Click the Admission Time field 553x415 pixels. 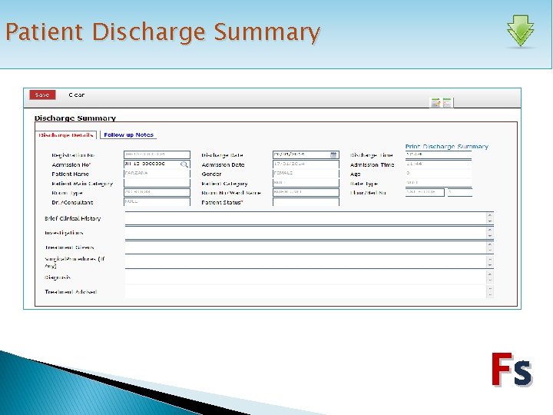click(x=439, y=164)
